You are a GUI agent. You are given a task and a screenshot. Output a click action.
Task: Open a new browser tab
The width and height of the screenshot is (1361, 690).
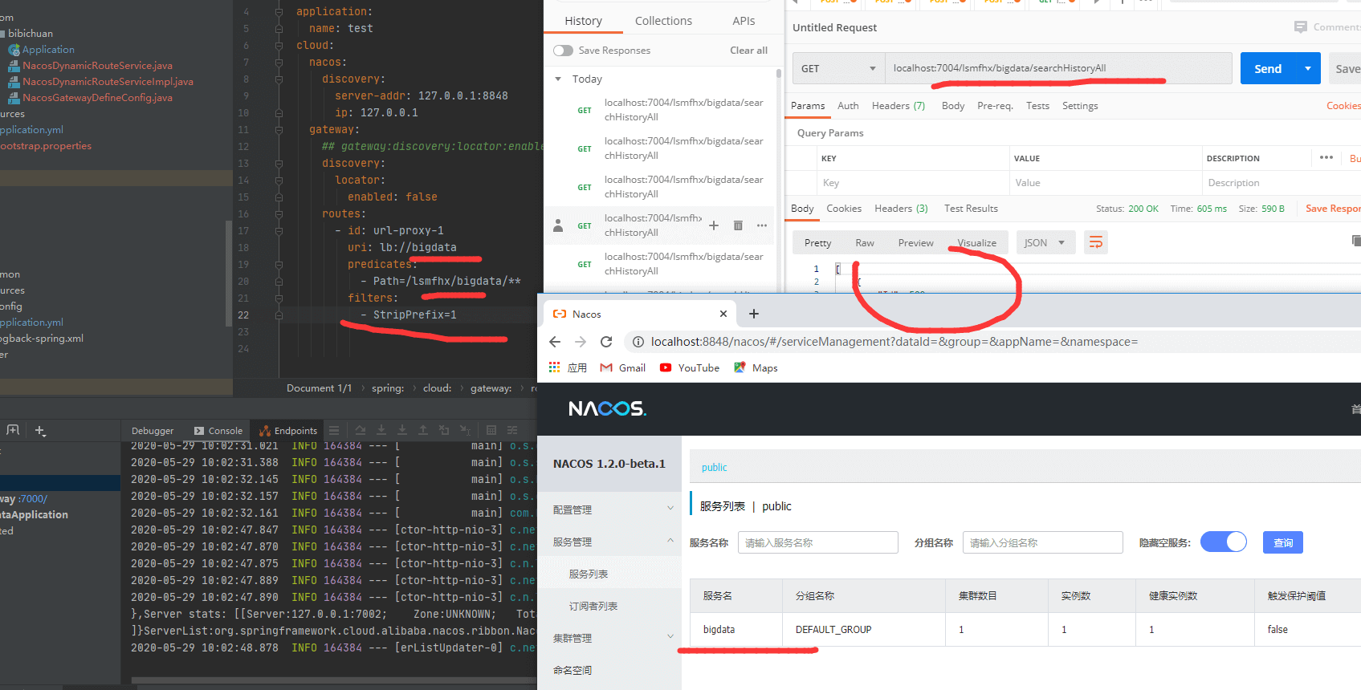pos(753,314)
